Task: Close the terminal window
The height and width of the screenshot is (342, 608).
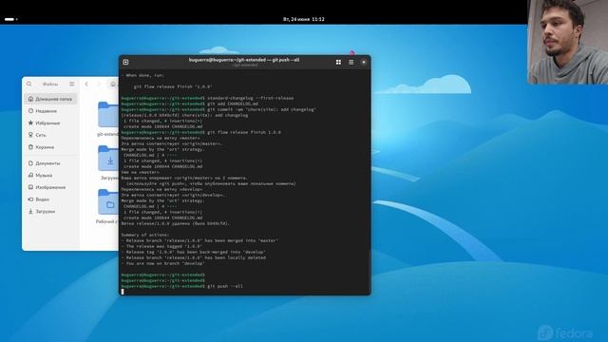Action: click(x=364, y=62)
